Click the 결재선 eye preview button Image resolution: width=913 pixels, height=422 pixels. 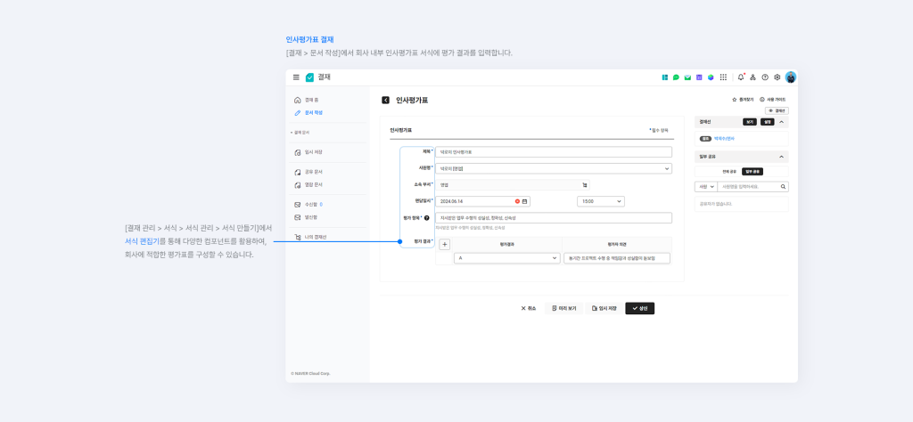click(777, 110)
